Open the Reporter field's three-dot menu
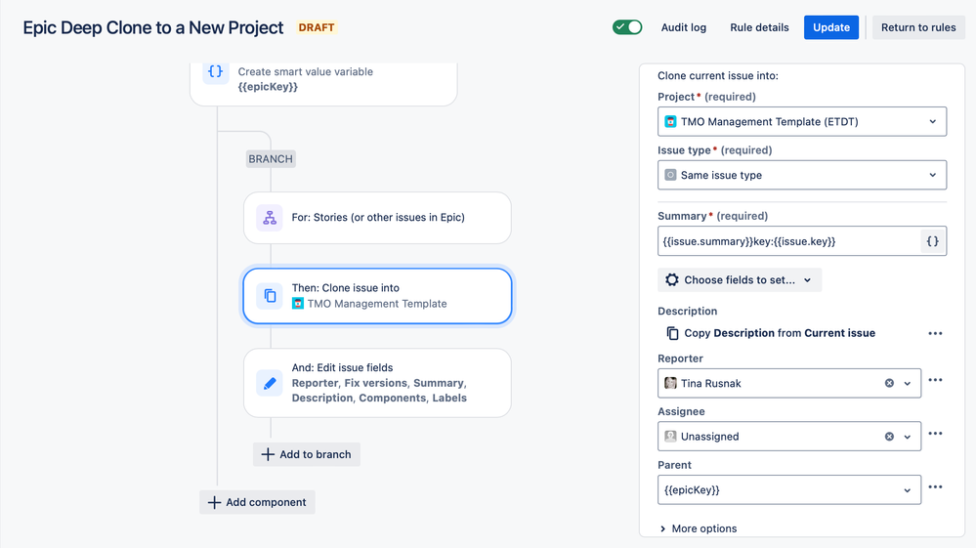 coord(935,380)
